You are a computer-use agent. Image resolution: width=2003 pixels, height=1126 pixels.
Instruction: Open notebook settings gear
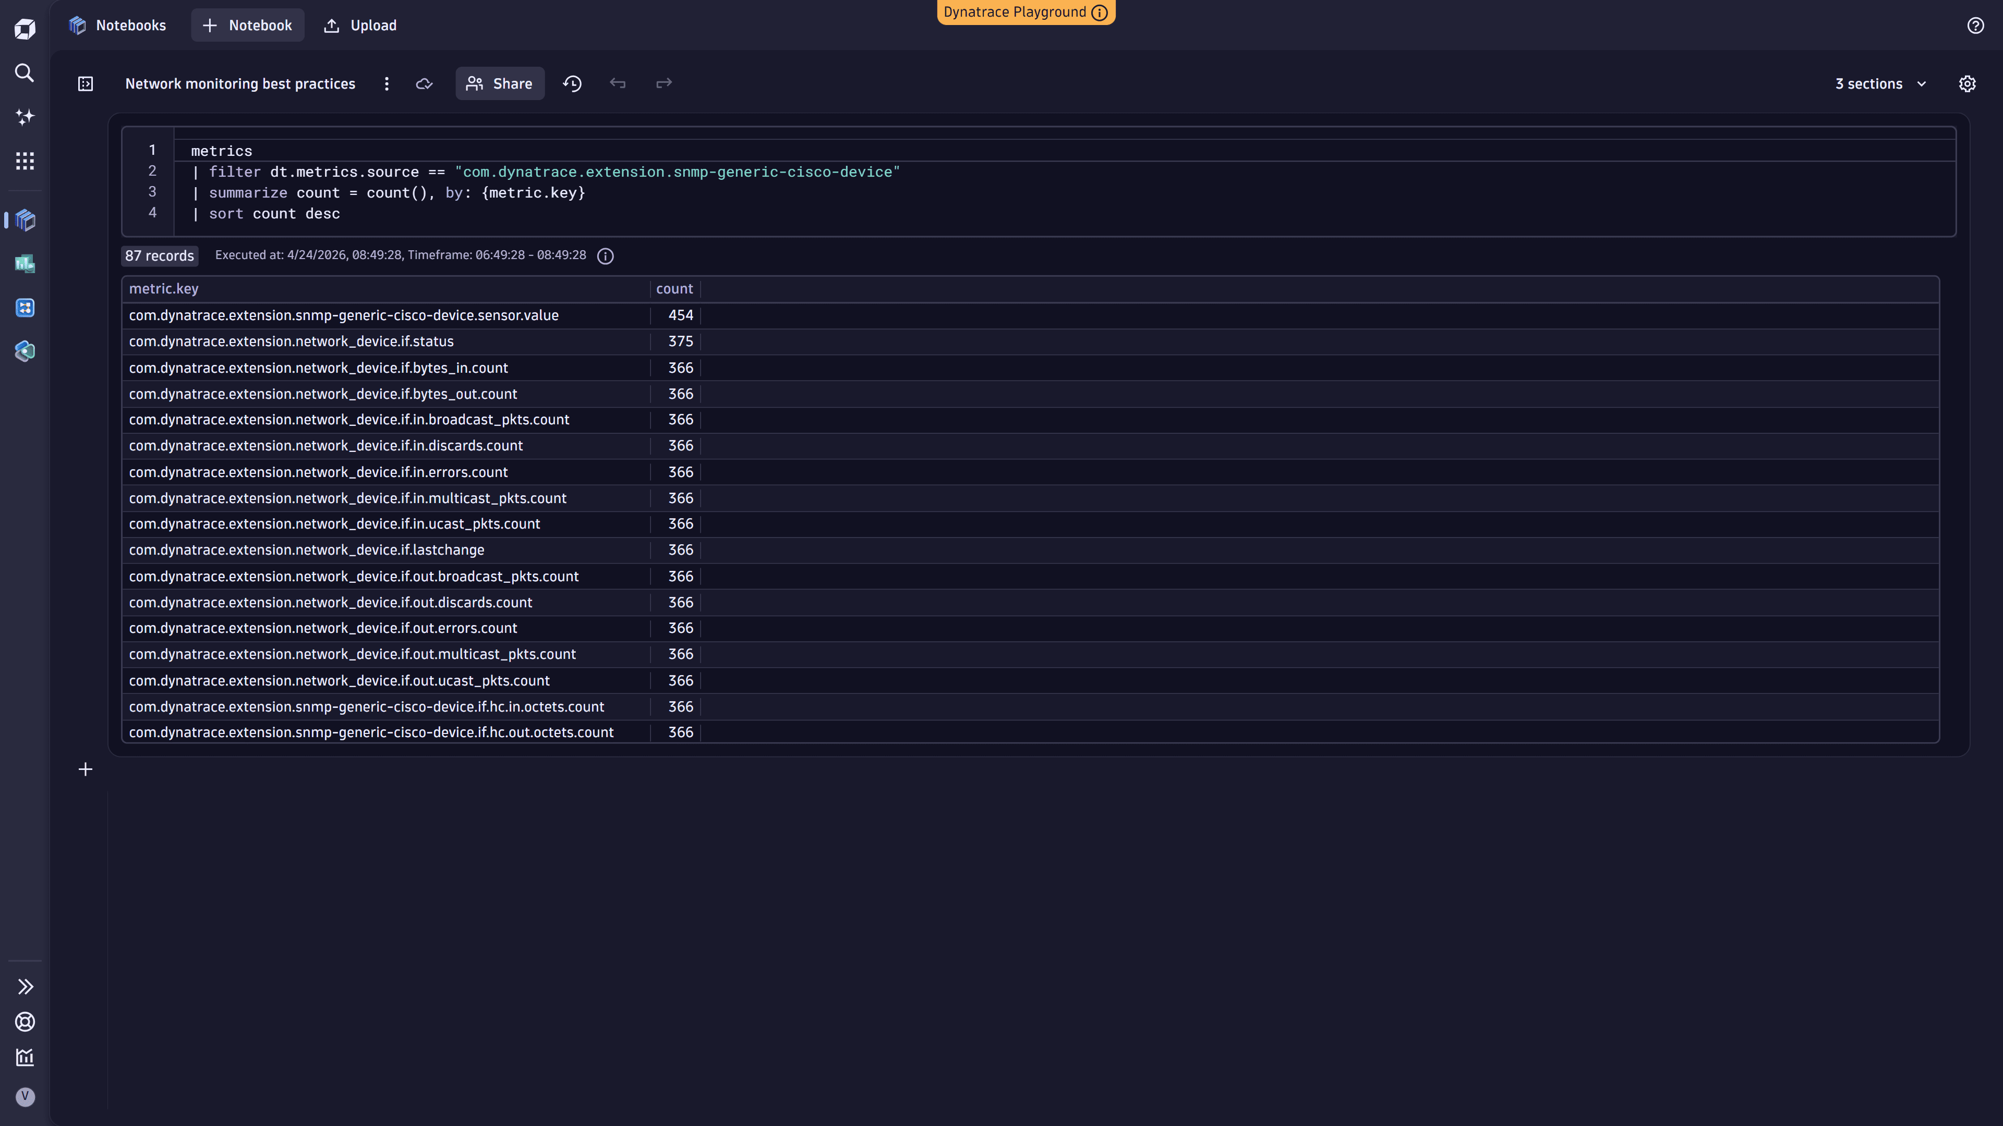pyautogui.click(x=1967, y=84)
